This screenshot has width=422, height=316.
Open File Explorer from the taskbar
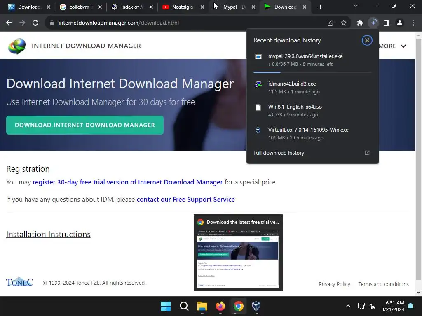coord(202,306)
